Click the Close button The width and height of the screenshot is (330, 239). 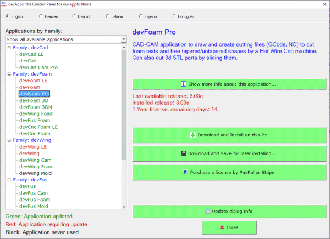pos(229,227)
